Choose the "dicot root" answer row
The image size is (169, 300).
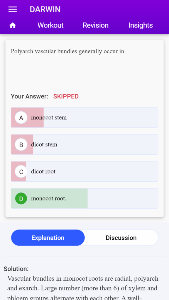click(84, 171)
